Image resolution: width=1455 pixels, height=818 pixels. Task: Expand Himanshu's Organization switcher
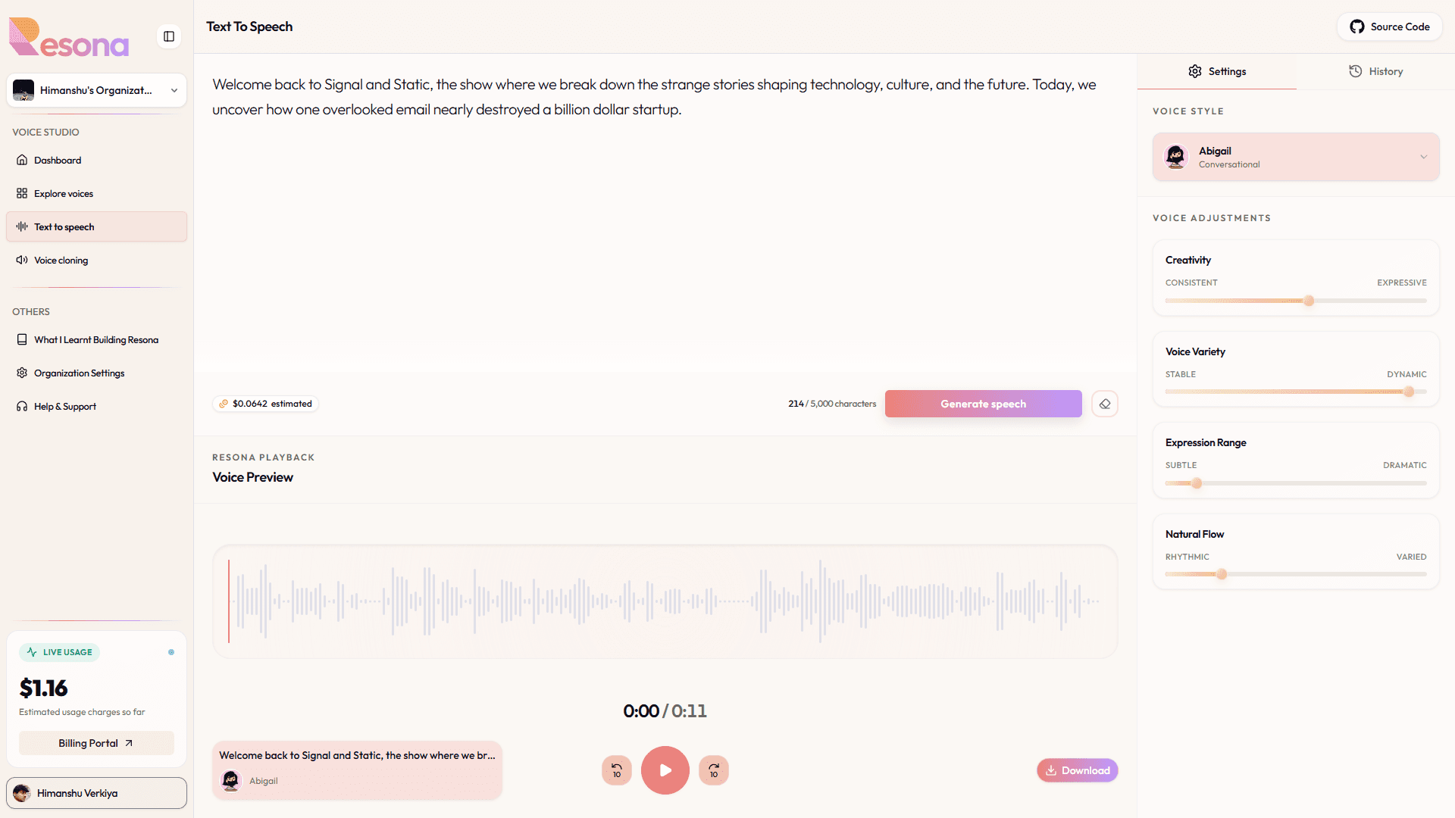coord(96,90)
